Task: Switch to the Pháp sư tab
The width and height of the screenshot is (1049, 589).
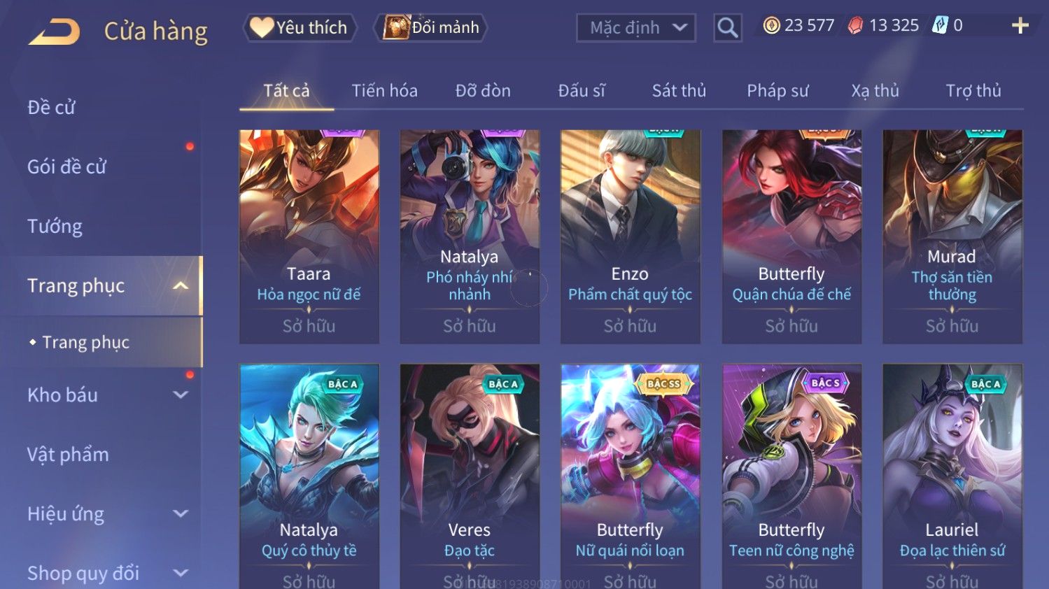Action: (777, 91)
